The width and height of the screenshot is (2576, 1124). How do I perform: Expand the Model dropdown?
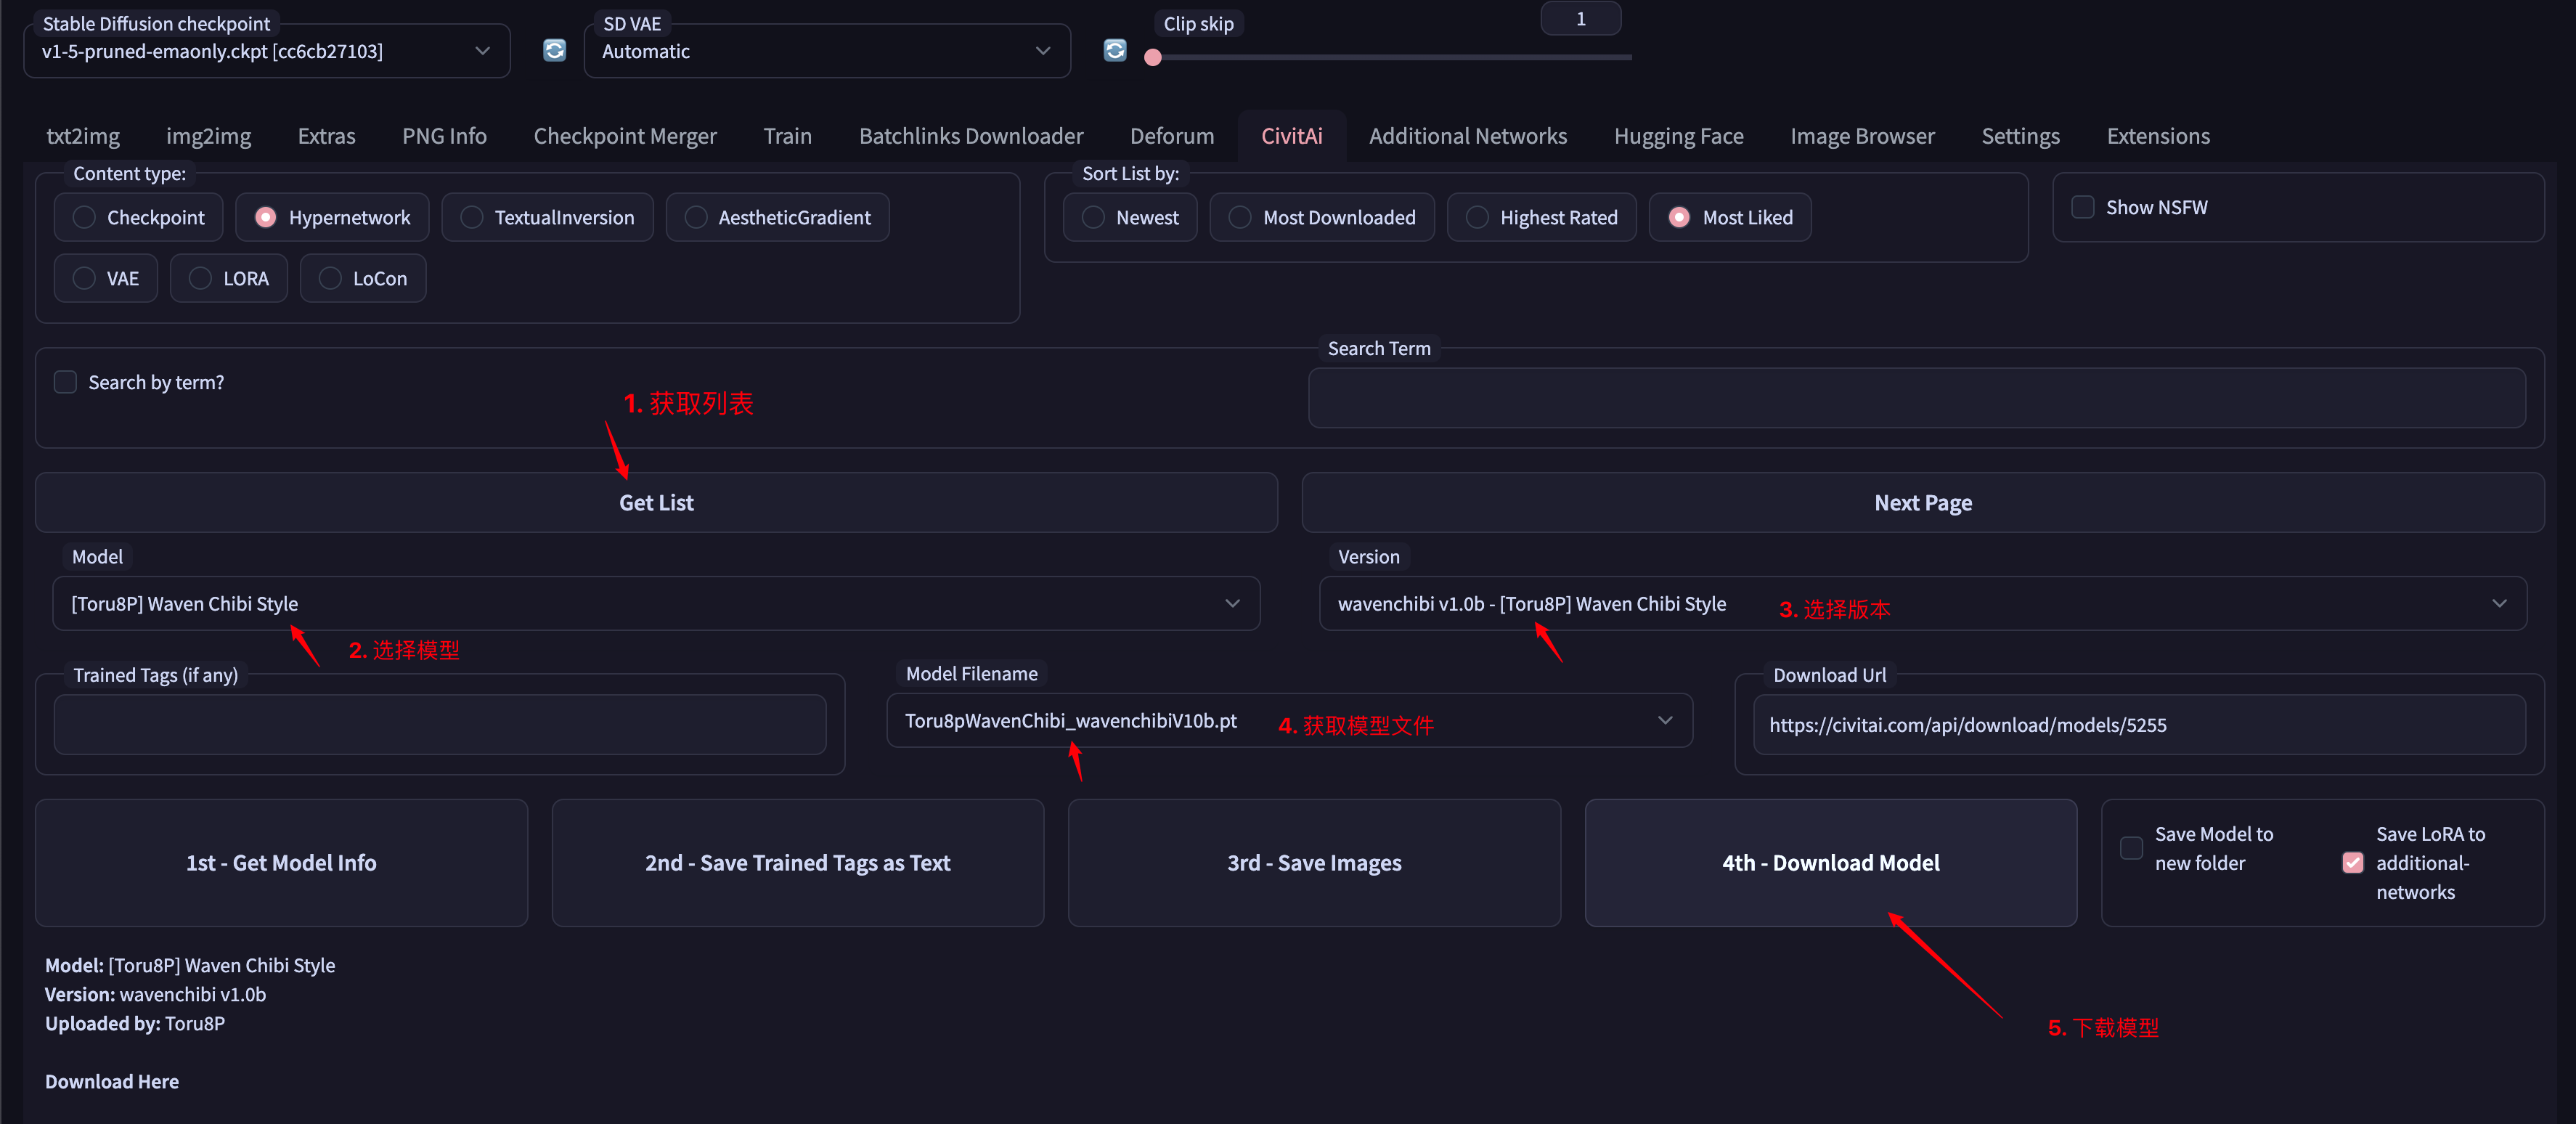pyautogui.click(x=656, y=603)
